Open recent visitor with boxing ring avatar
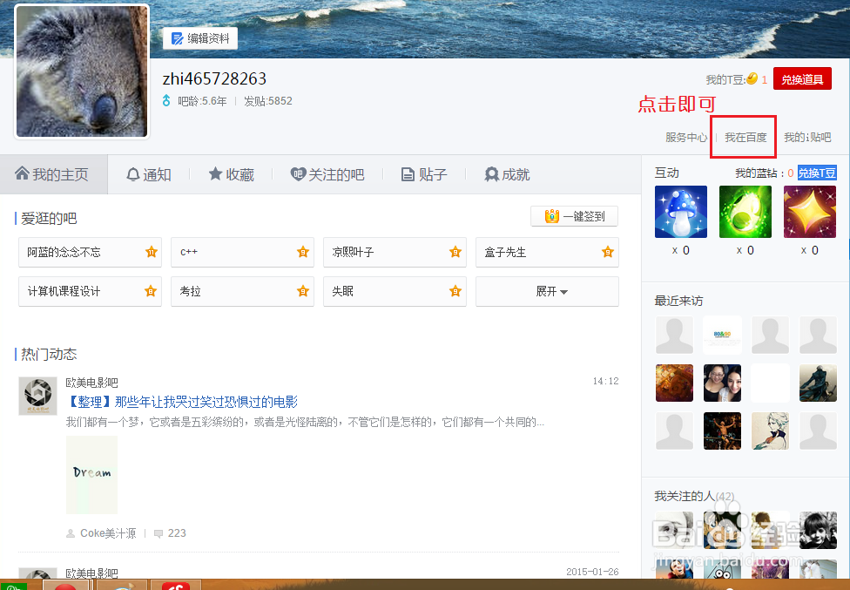 click(722, 431)
